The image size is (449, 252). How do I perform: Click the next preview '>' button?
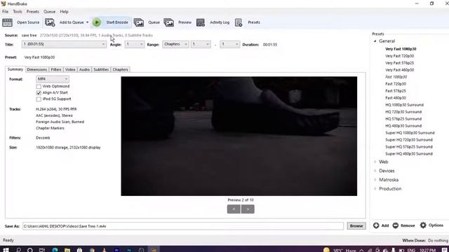pyautogui.click(x=248, y=209)
